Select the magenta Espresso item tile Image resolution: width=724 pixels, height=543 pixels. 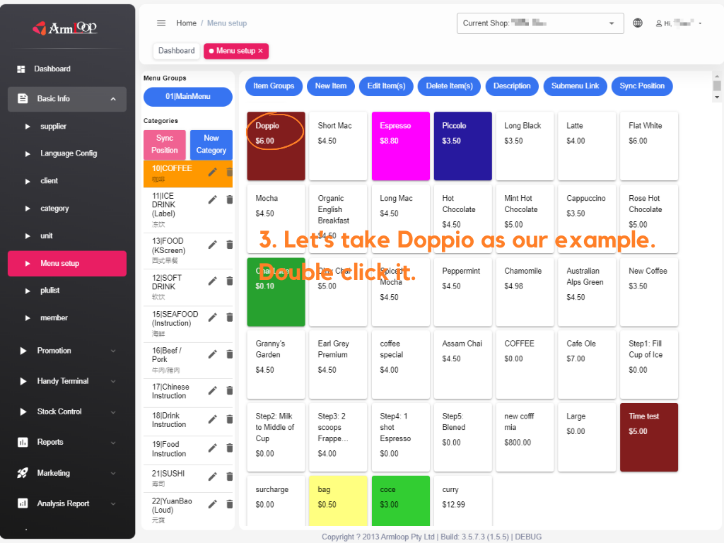(x=398, y=146)
